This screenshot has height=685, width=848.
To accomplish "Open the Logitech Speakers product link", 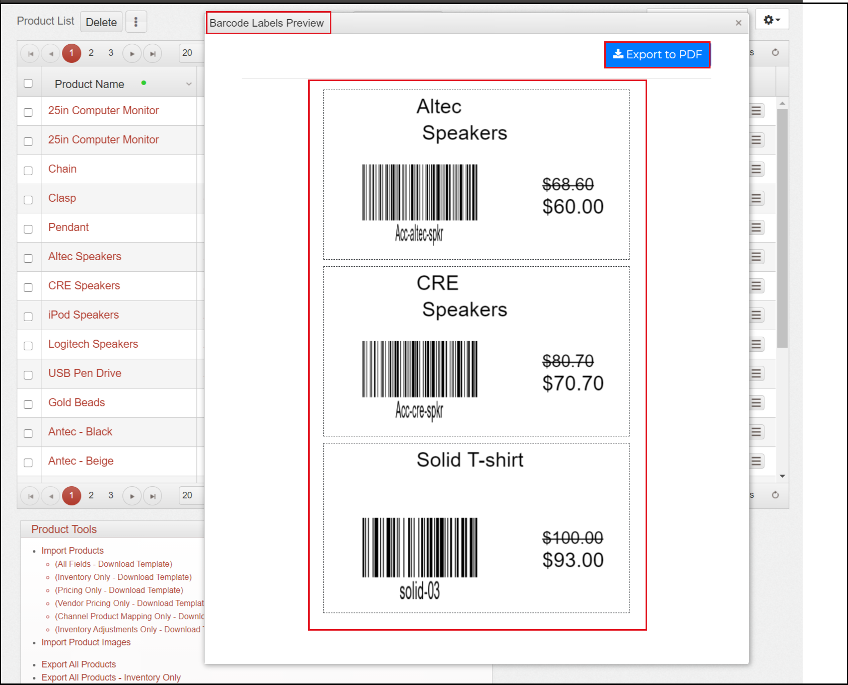I will point(93,344).
